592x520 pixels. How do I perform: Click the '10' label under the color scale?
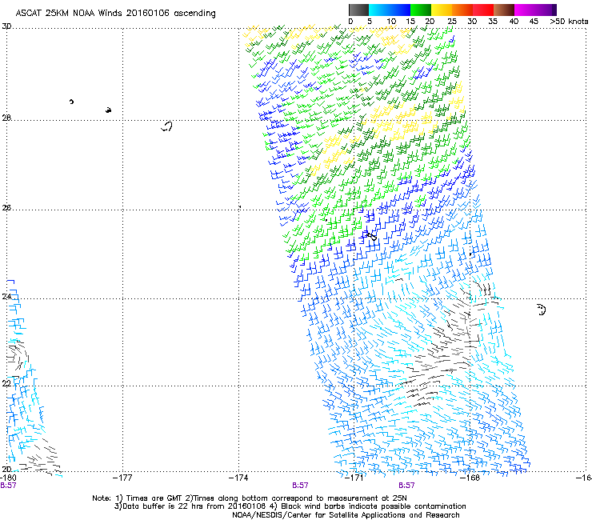[x=391, y=22]
